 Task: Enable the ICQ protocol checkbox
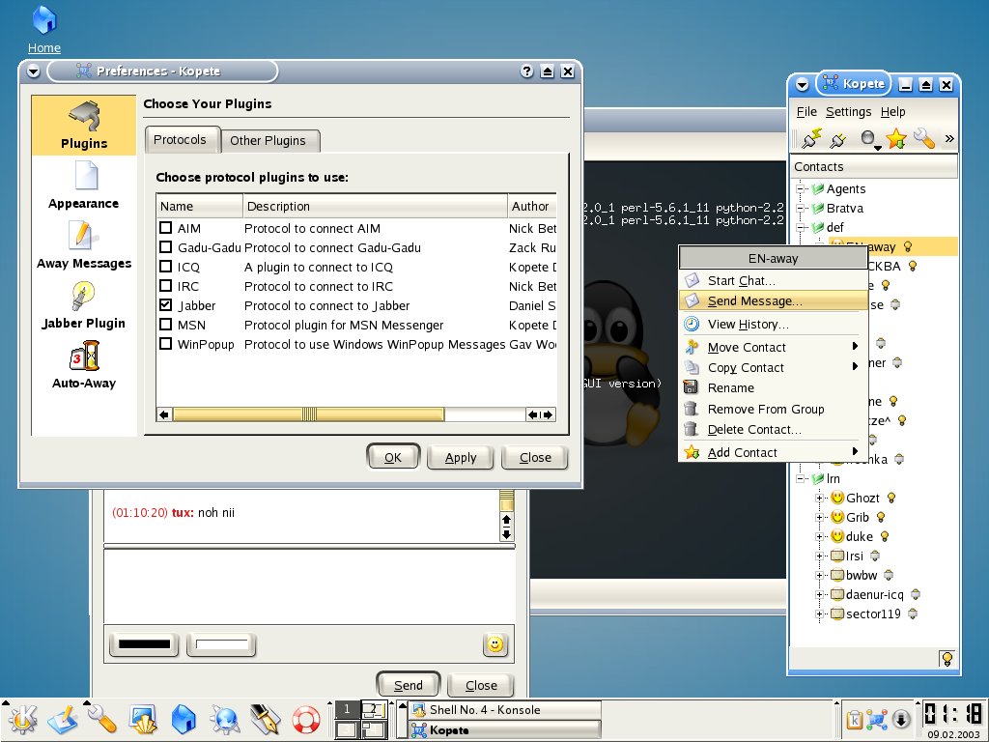point(166,267)
